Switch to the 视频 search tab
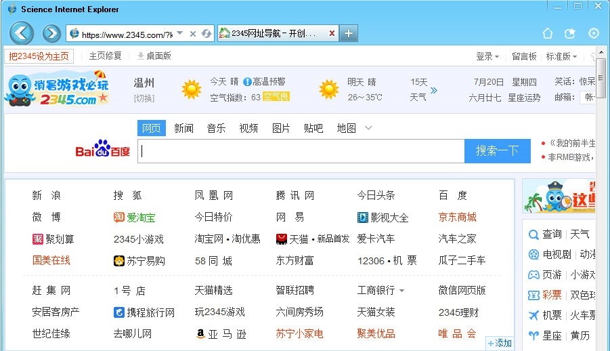The height and width of the screenshot is (351, 610). click(x=248, y=128)
